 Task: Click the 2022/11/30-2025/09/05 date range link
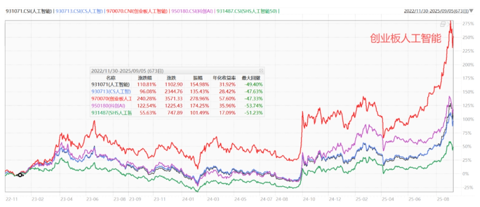[436, 11]
